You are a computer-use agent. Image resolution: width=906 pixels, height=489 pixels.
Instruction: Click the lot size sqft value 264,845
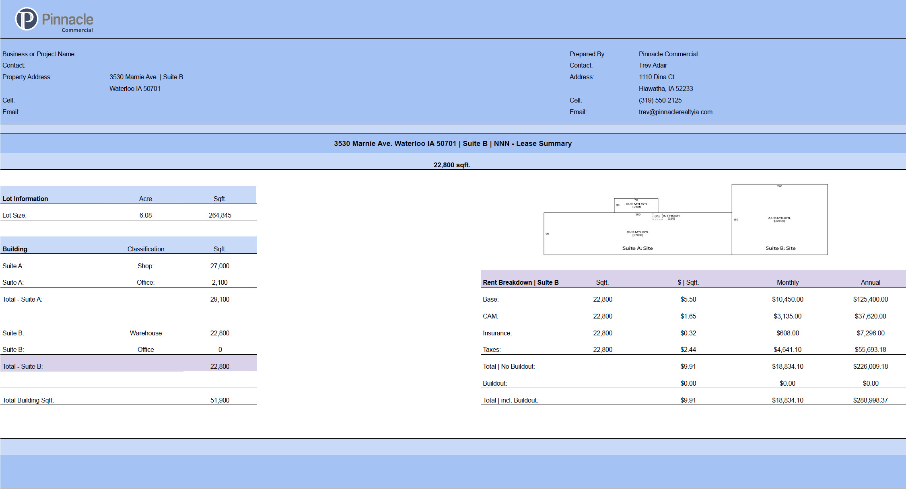coord(220,215)
